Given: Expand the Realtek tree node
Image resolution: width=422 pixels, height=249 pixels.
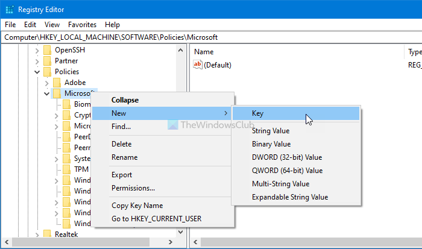Looking at the screenshot, I should (x=37, y=234).
